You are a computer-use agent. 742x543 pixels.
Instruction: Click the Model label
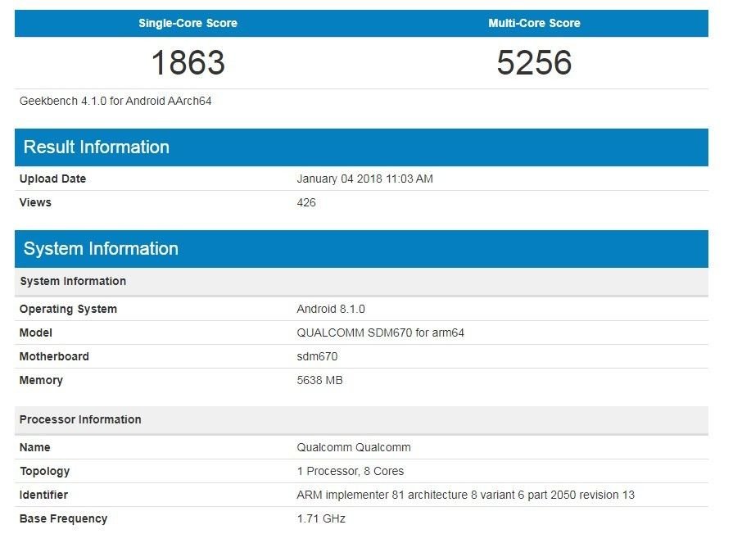36,333
